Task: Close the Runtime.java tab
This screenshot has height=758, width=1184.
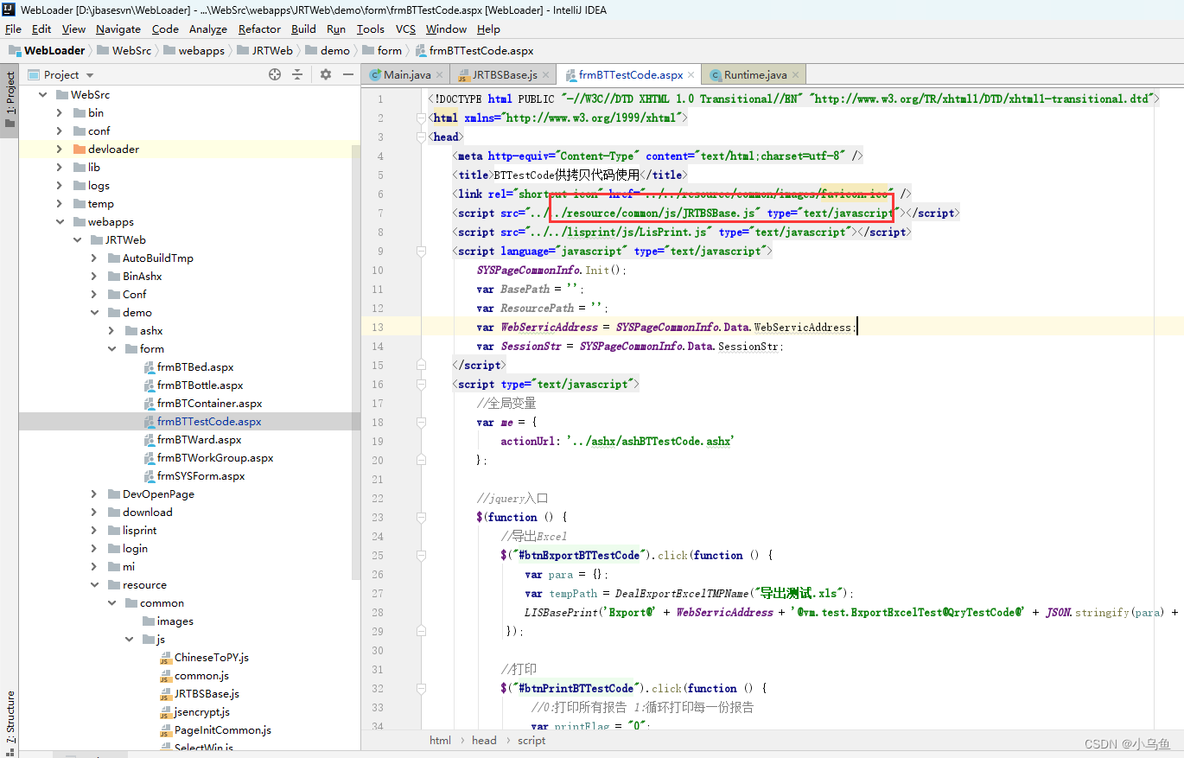Action: [795, 75]
